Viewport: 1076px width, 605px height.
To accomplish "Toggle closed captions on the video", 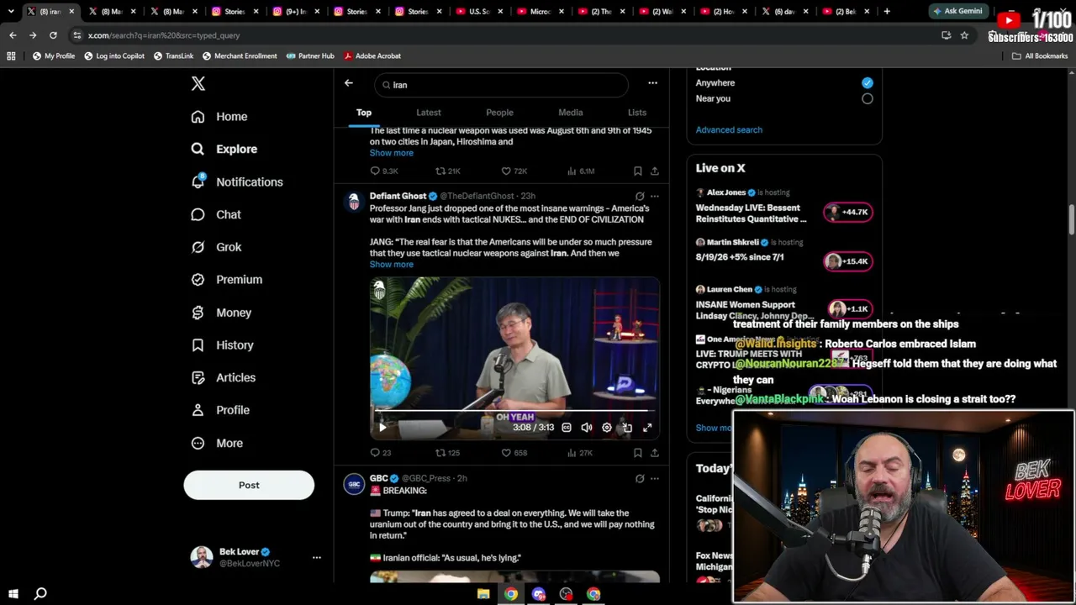I will 567,428.
